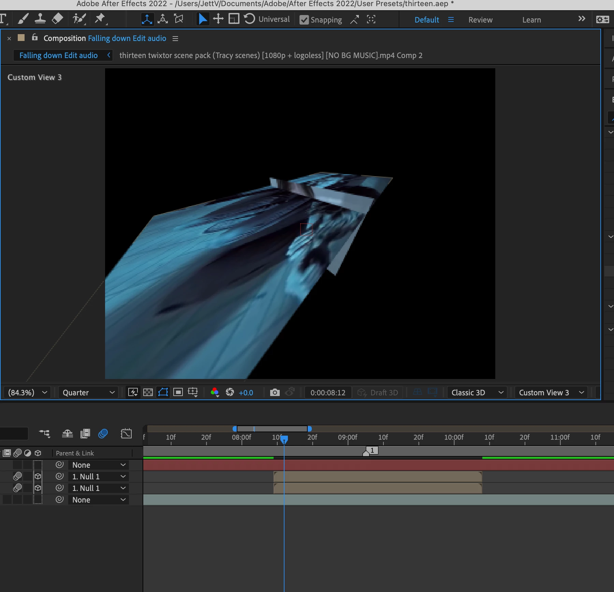Click the 0:00:08:12 timecode display
Screen dimensions: 614x592
click(328, 393)
